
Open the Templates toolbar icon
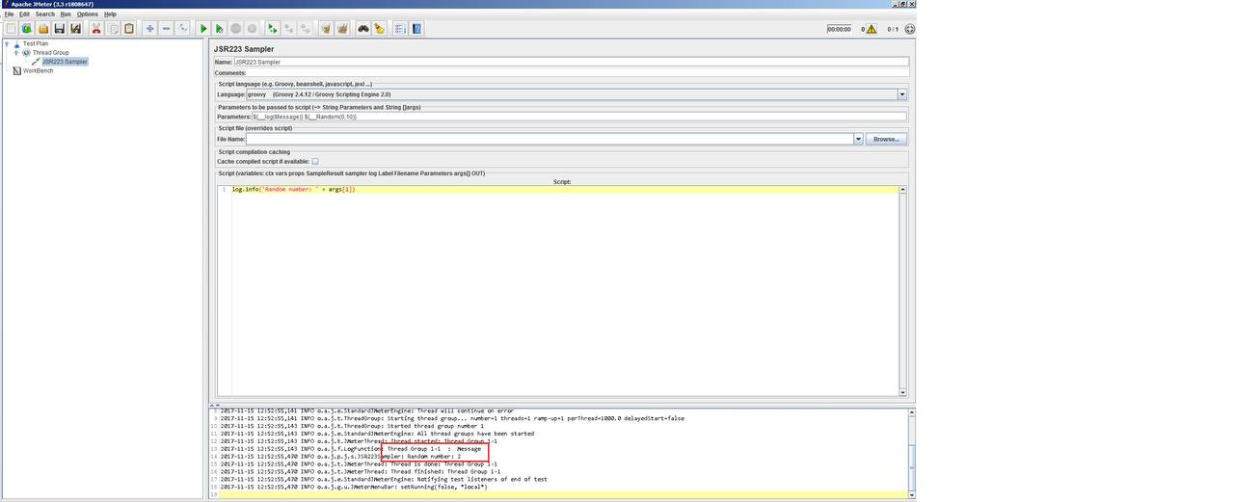pyautogui.click(x=27, y=29)
